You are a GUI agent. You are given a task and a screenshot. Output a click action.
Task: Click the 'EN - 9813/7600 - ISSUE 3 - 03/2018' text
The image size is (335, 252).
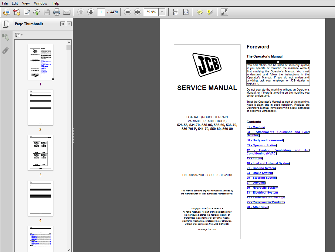tap(207, 175)
